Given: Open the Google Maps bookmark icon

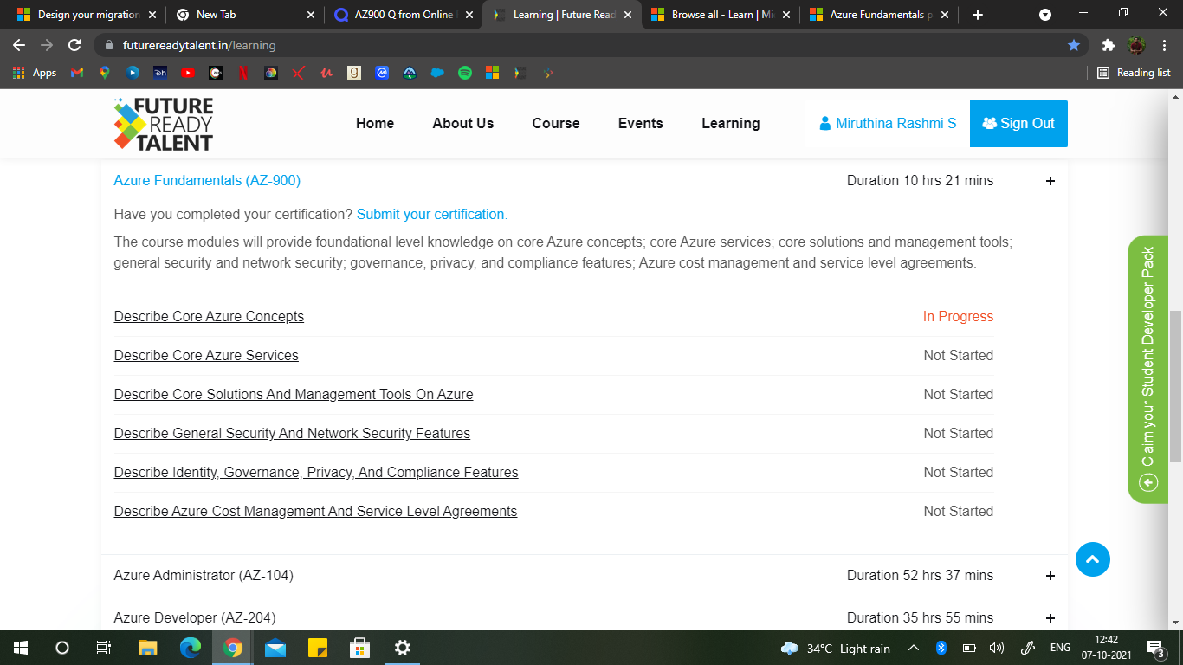Looking at the screenshot, I should pyautogui.click(x=105, y=73).
